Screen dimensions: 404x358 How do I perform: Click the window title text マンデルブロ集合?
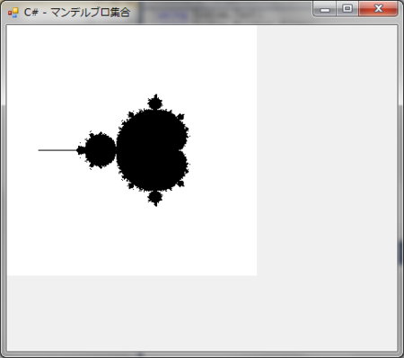(x=90, y=13)
